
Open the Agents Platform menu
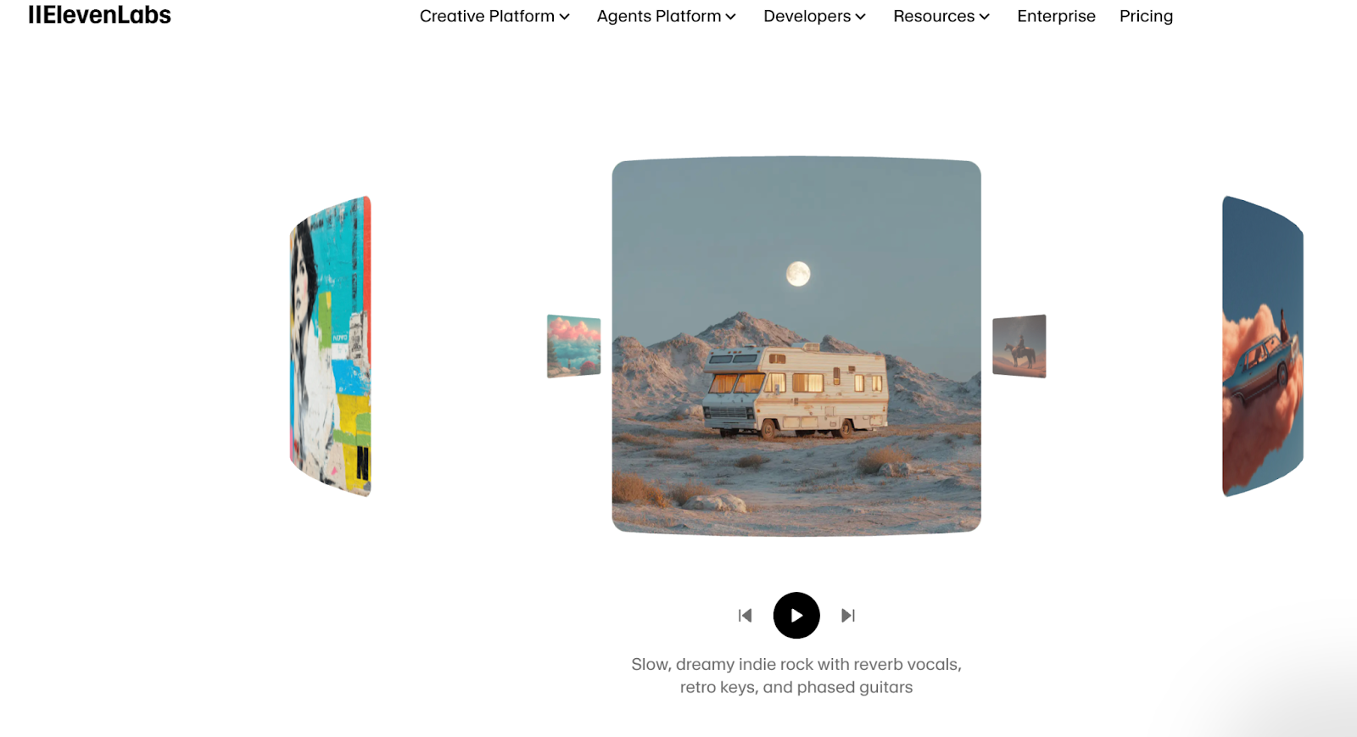659,16
